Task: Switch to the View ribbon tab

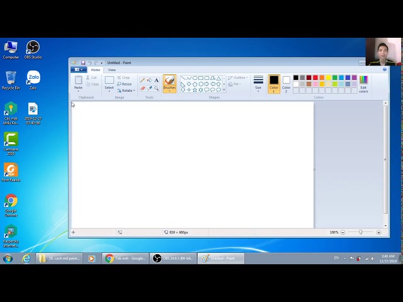Action: pos(112,70)
